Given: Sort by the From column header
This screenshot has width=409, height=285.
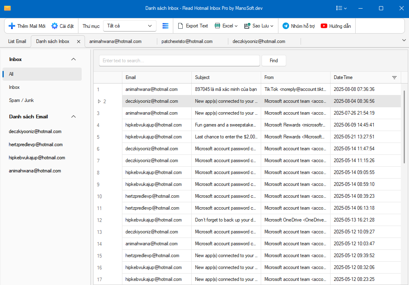Looking at the screenshot, I should point(296,77).
